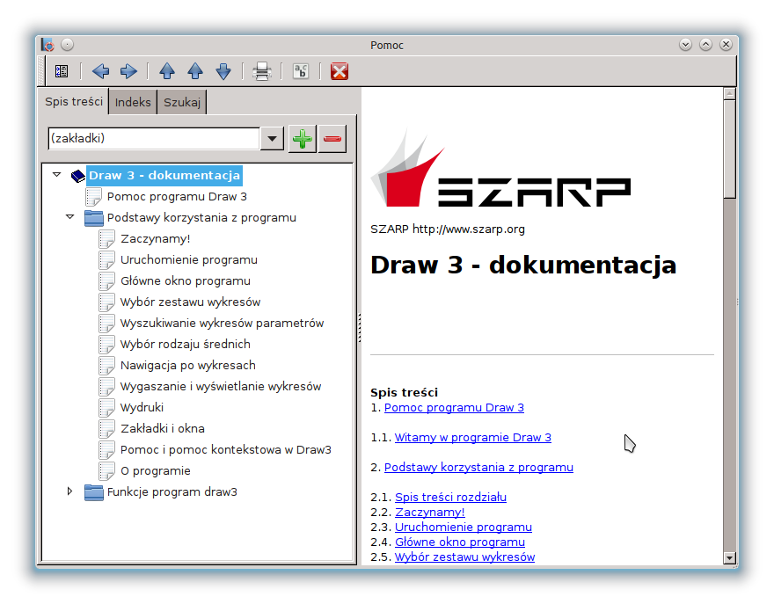Select tree item O programie
The height and width of the screenshot is (604, 774).
[156, 471]
